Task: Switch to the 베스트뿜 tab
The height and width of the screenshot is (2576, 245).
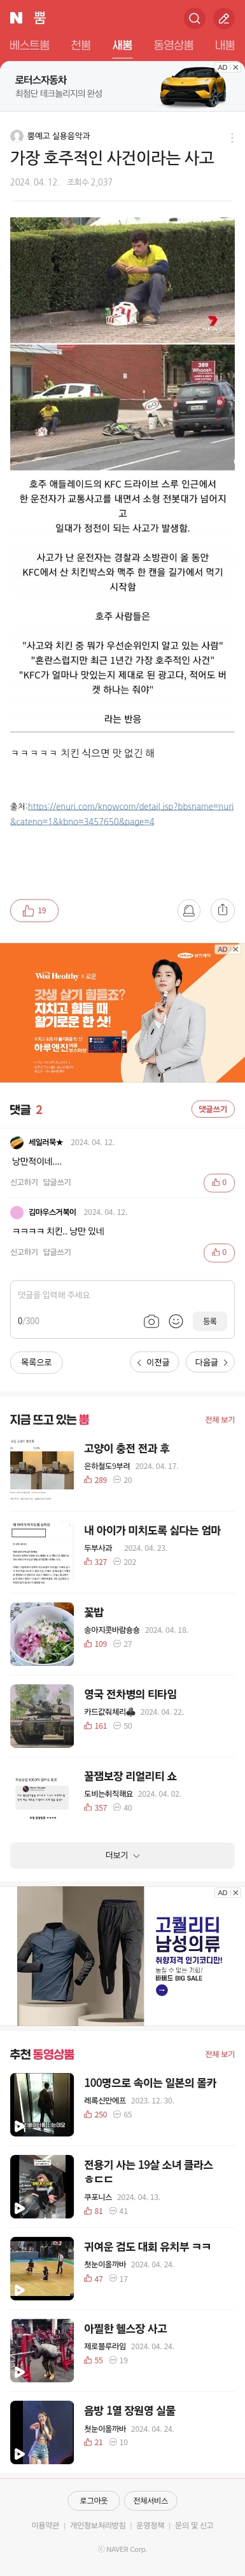Action: pos(29,45)
